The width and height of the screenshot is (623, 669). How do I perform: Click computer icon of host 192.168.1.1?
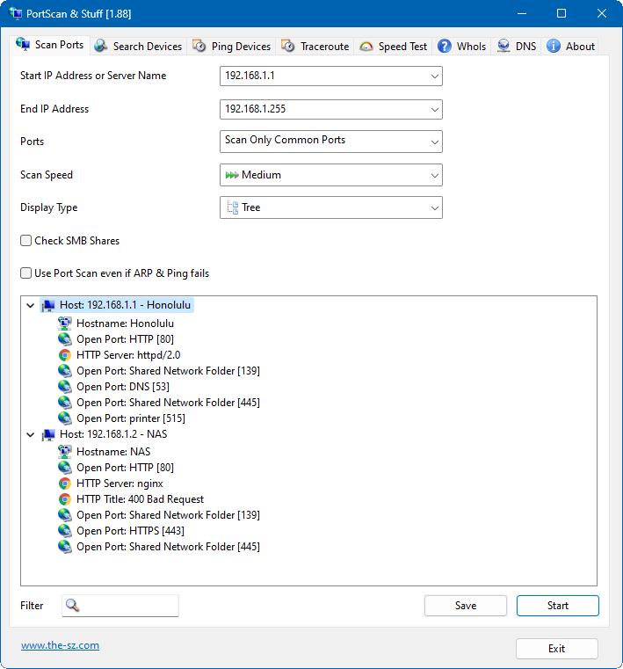point(48,305)
